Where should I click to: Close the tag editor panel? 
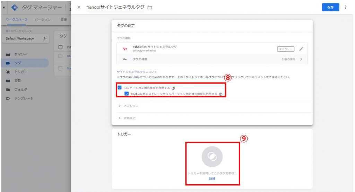pos(79,7)
